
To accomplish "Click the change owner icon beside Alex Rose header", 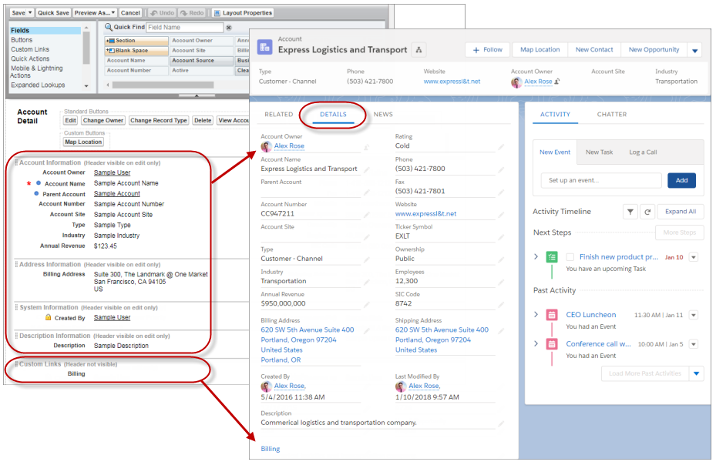I will click(x=557, y=82).
